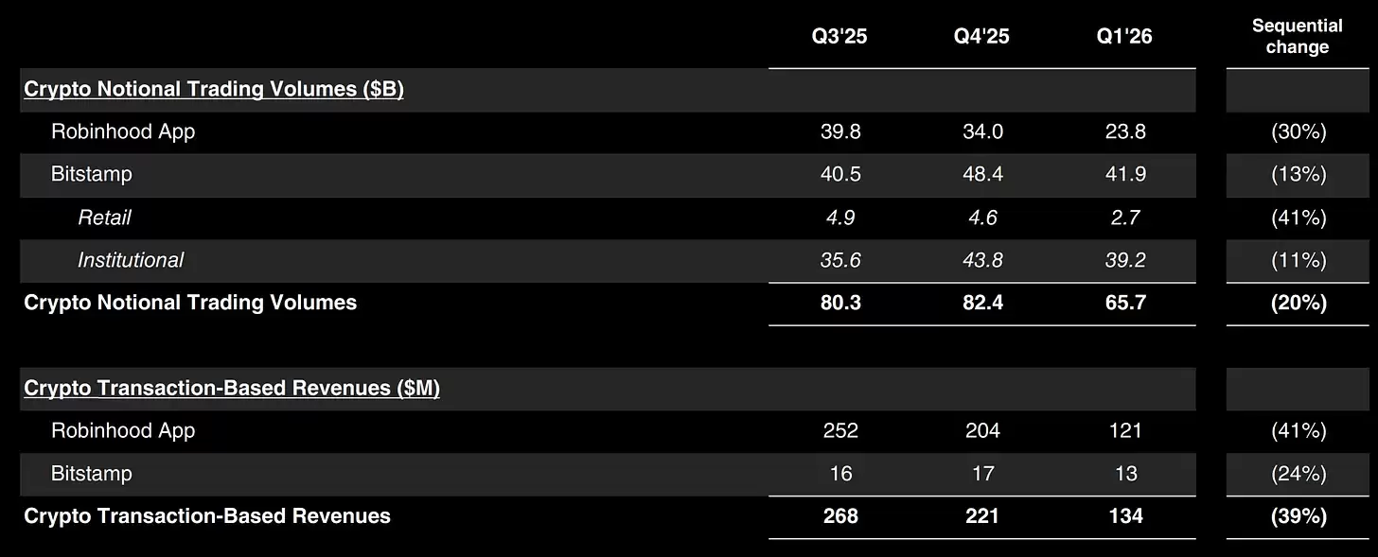Image resolution: width=1378 pixels, height=557 pixels.
Task: Click the (20%) total volume sequential change
Action: (1298, 303)
